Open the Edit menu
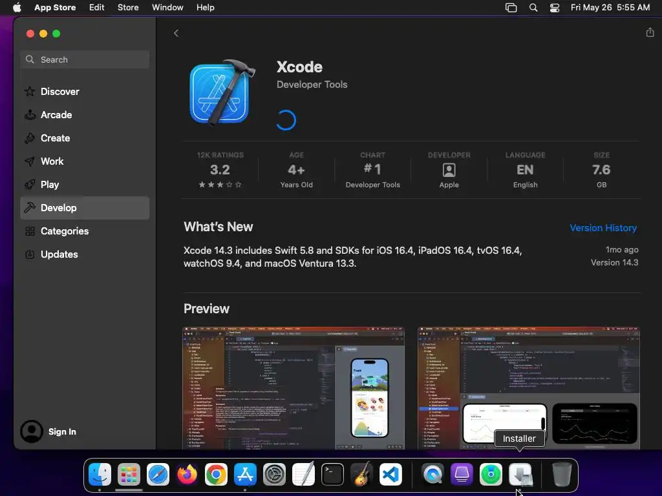 (x=97, y=7)
